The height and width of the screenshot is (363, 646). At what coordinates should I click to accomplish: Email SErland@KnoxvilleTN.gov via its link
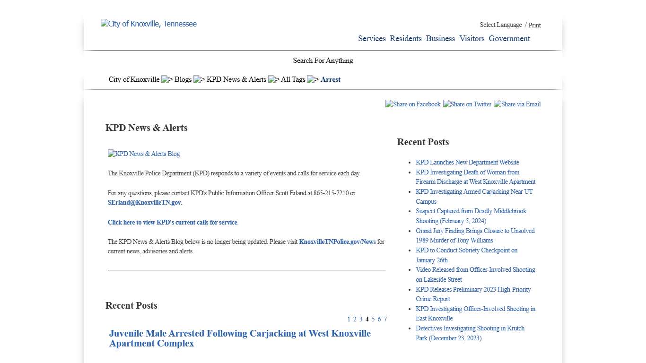[144, 202]
